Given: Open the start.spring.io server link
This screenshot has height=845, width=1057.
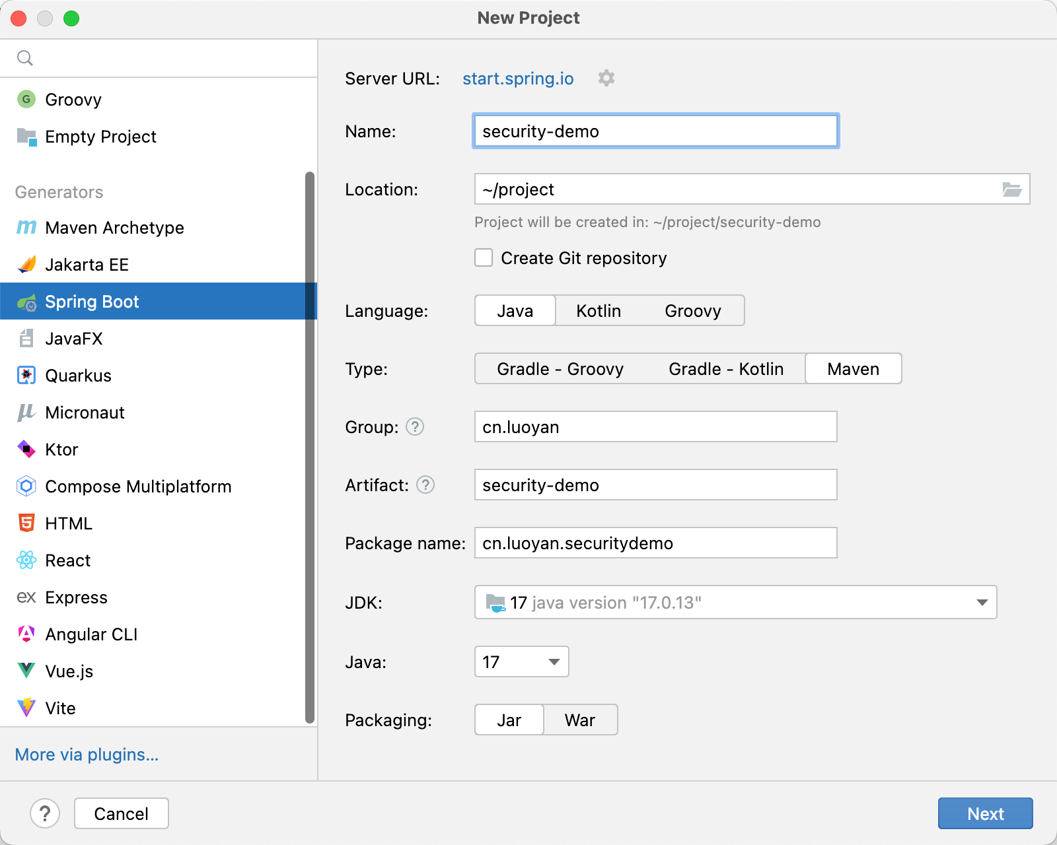Looking at the screenshot, I should pyautogui.click(x=518, y=79).
